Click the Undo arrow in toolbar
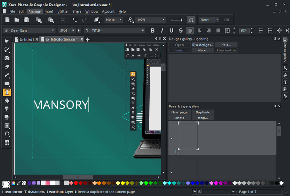 (x=75, y=20)
